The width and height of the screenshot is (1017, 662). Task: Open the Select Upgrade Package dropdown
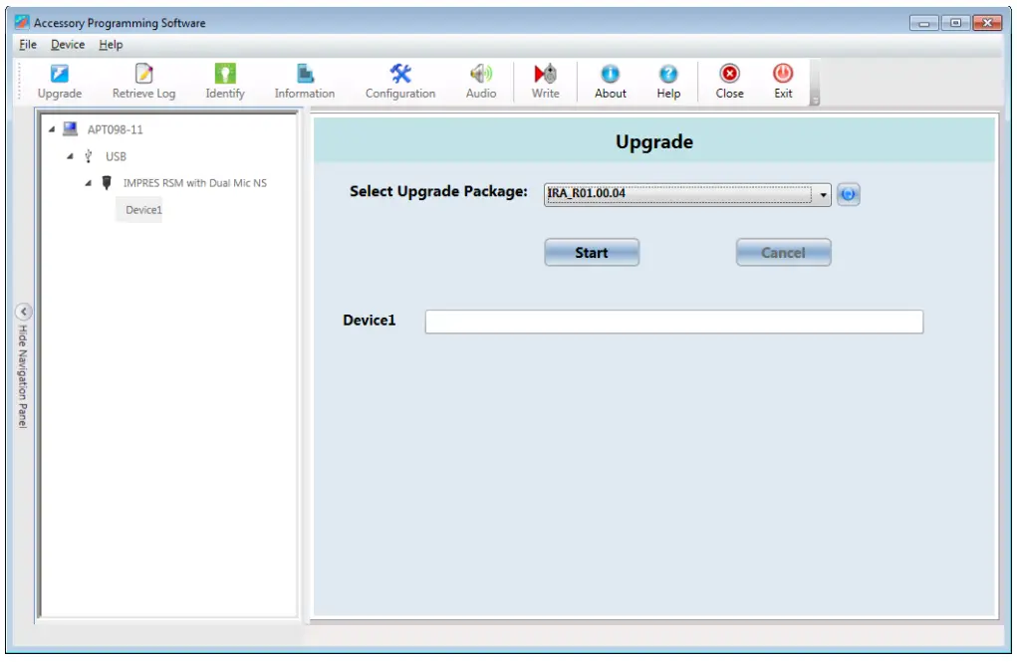point(822,194)
